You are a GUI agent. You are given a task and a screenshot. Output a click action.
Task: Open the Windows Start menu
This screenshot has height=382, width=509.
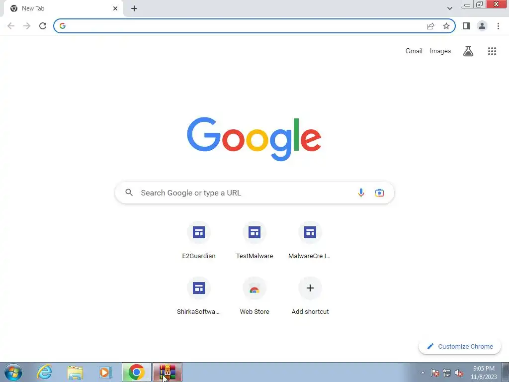(13, 372)
